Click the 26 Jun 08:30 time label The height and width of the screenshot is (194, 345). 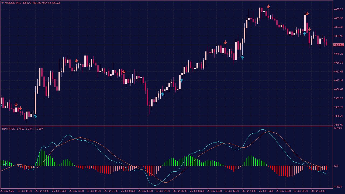click(197, 191)
